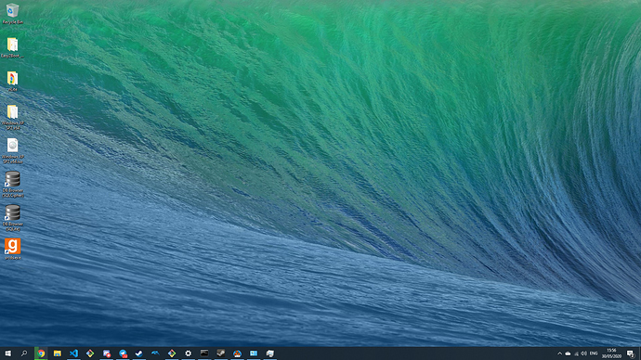
Task: Open the Settings gear in taskbar
Action: [188, 354]
